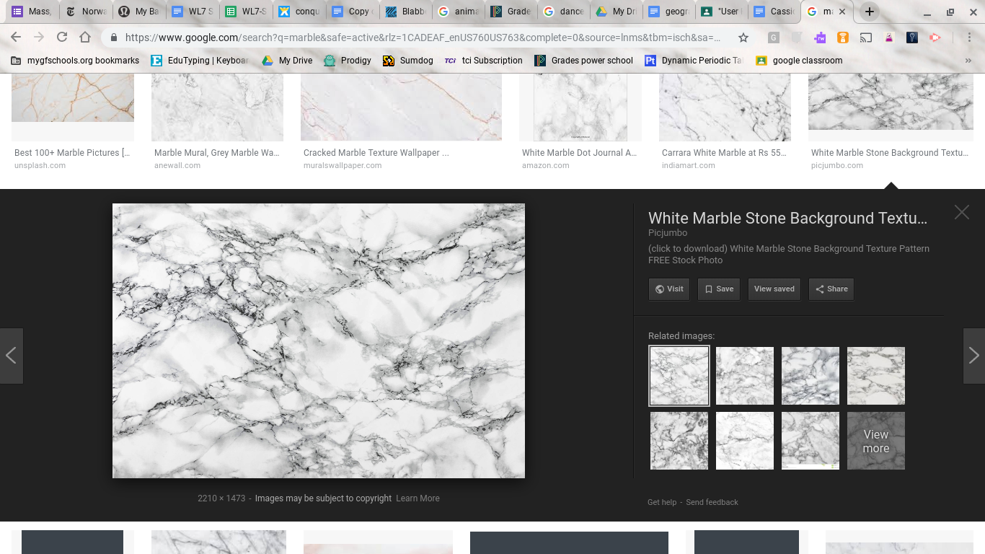This screenshot has width=985, height=554.
Task: Open the Cracked Marble Texture Wallpaper result
Action: click(376, 153)
